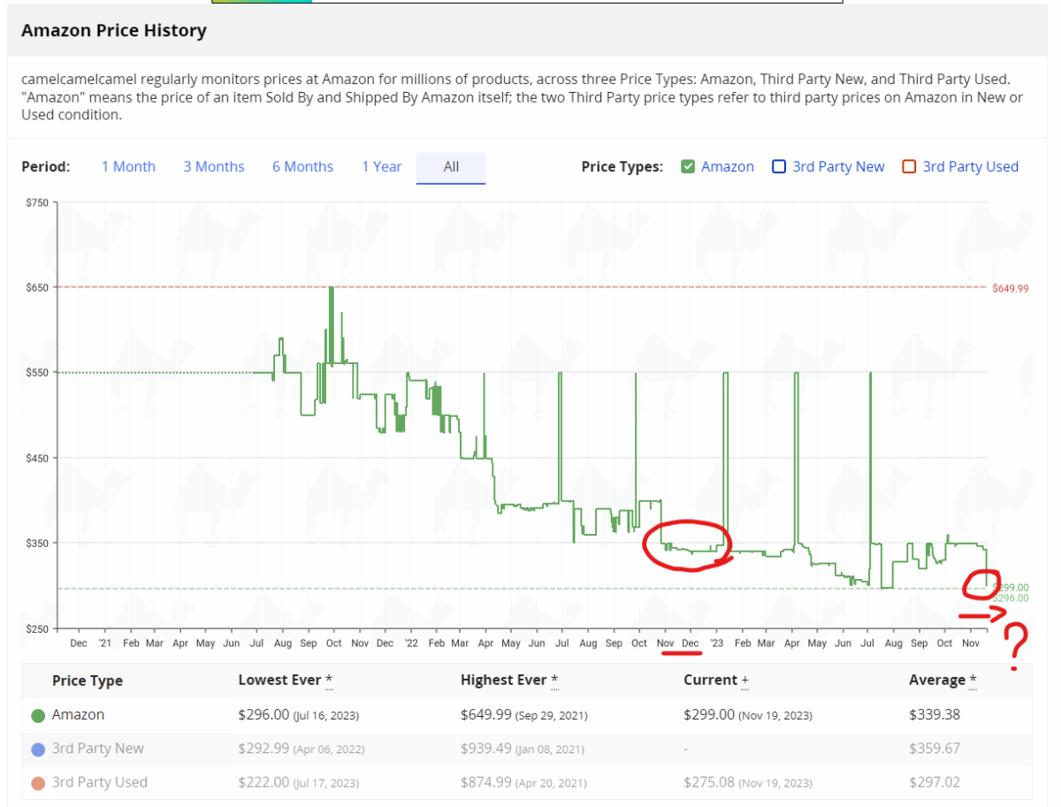Image resolution: width=1061 pixels, height=807 pixels.
Task: Click the '21 year label on the x-axis
Action: tap(105, 643)
